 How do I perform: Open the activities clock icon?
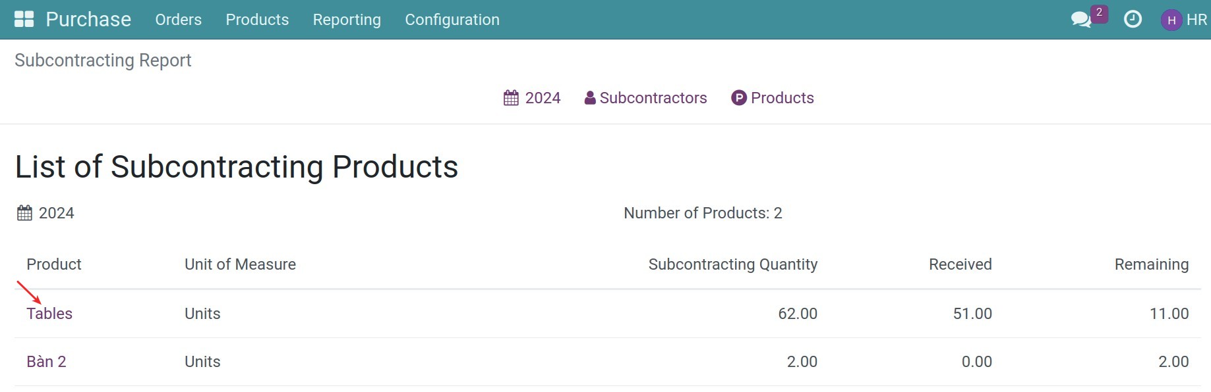click(1133, 20)
